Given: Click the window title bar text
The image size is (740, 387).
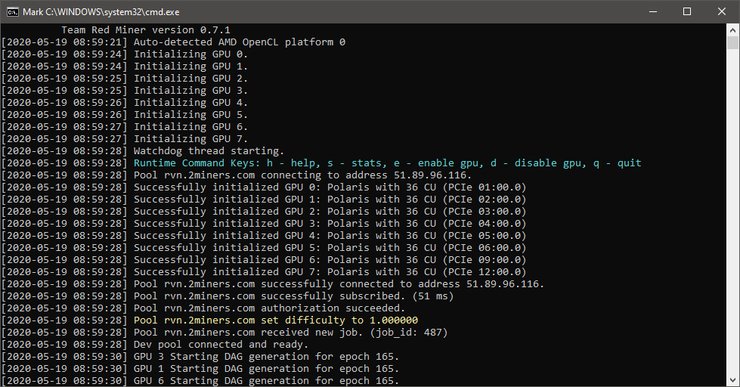Looking at the screenshot, I should pos(101,12).
